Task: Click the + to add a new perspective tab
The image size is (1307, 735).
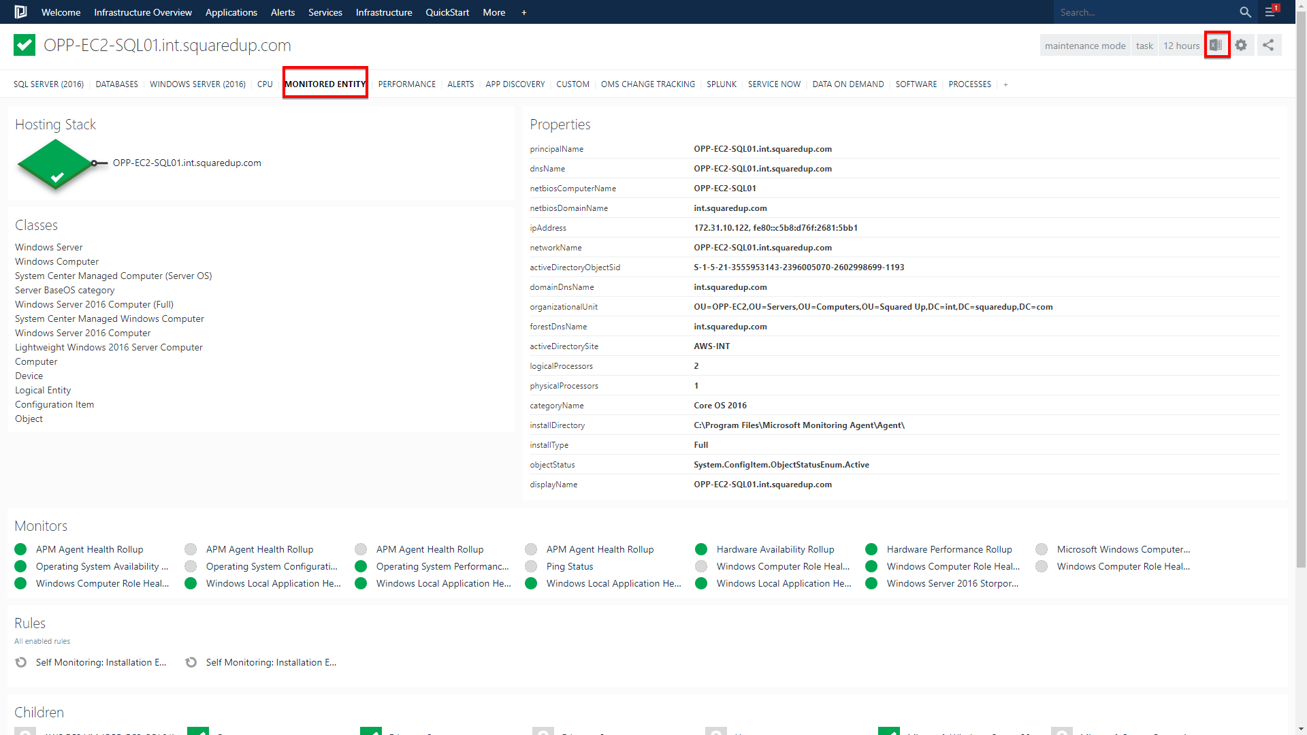Action: click(1005, 84)
